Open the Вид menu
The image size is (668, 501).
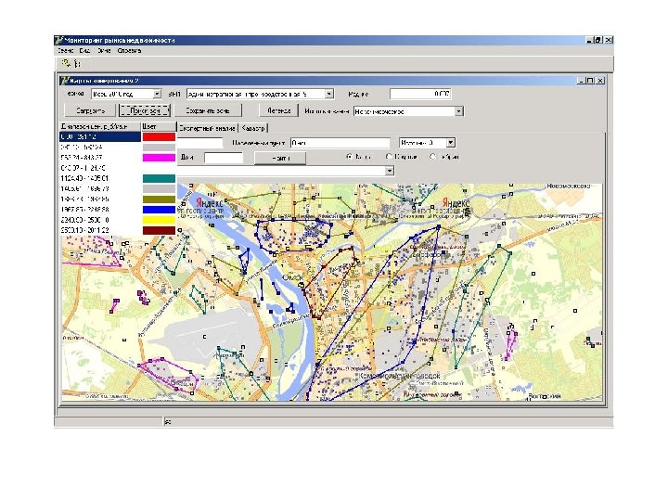coord(84,50)
